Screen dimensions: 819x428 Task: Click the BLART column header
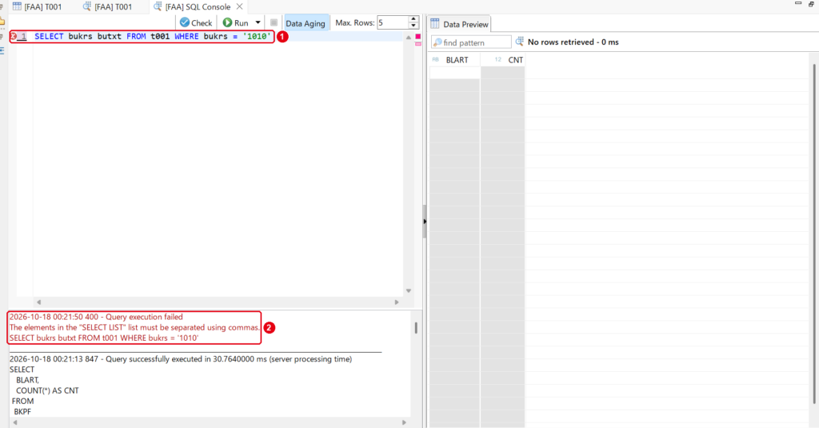(x=454, y=59)
